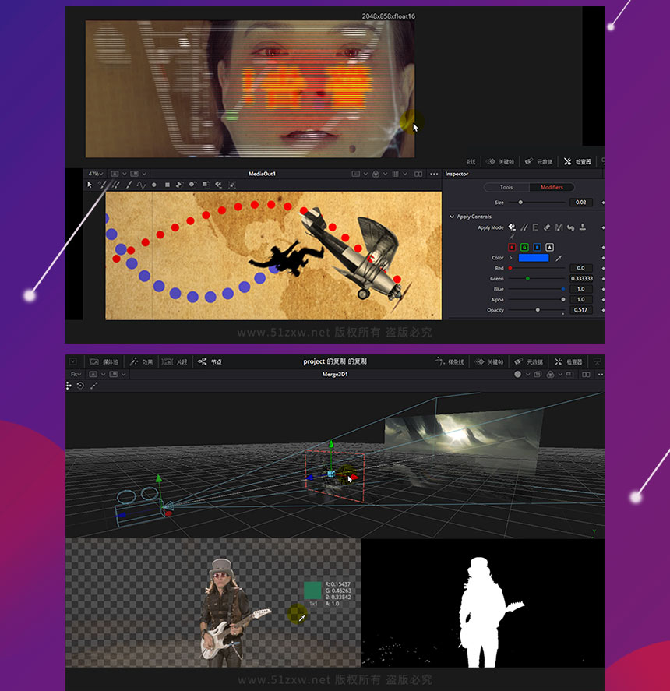Toggle 检查器 inspector button above Inspector panel

click(577, 162)
